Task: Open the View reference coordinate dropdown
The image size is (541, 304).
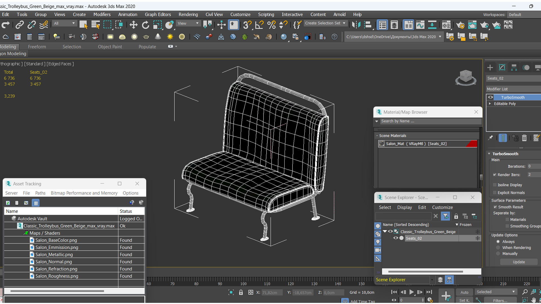Action: 188,23
